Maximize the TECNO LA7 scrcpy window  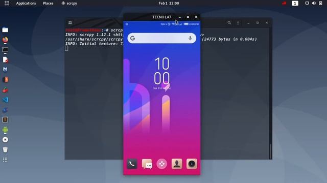pyautogui.click(x=188, y=17)
